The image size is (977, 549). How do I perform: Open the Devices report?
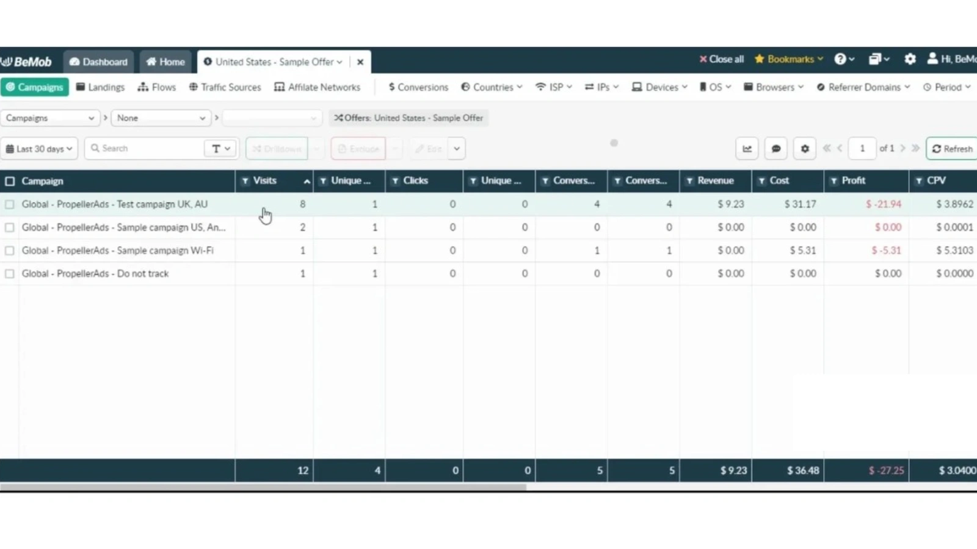(659, 87)
